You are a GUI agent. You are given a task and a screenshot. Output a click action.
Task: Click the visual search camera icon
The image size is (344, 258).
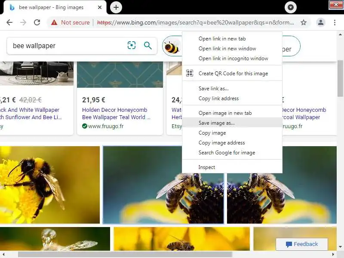132,46
